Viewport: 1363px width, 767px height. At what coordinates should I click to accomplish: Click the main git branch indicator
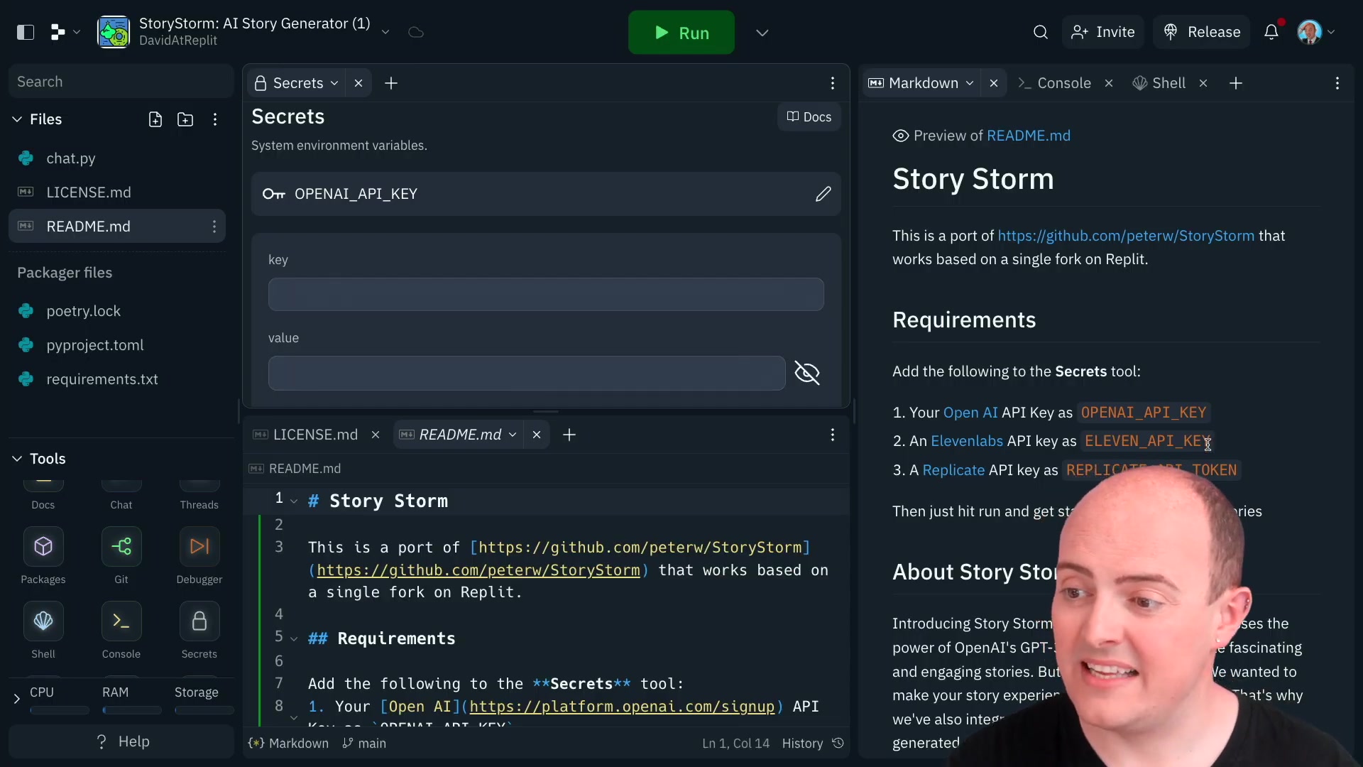click(x=364, y=743)
